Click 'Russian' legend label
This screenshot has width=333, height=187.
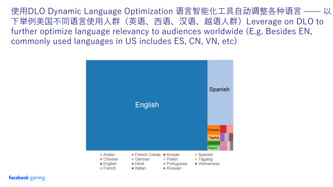click(x=174, y=168)
